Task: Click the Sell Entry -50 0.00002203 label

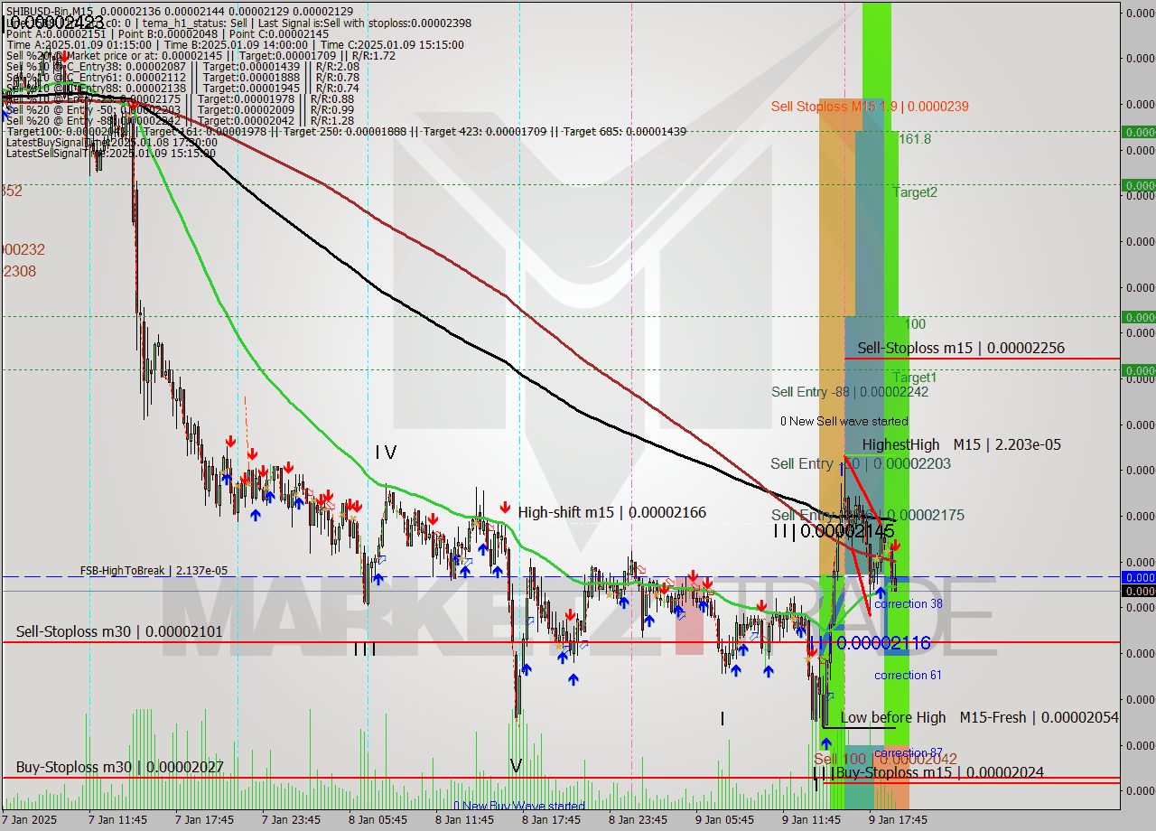Action: pos(861,463)
